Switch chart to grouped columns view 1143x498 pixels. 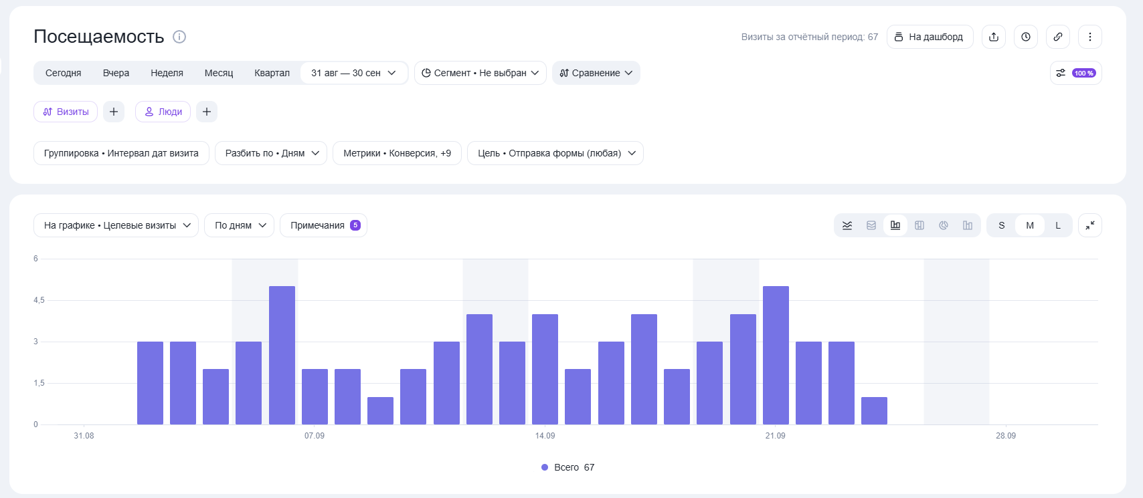coord(968,225)
